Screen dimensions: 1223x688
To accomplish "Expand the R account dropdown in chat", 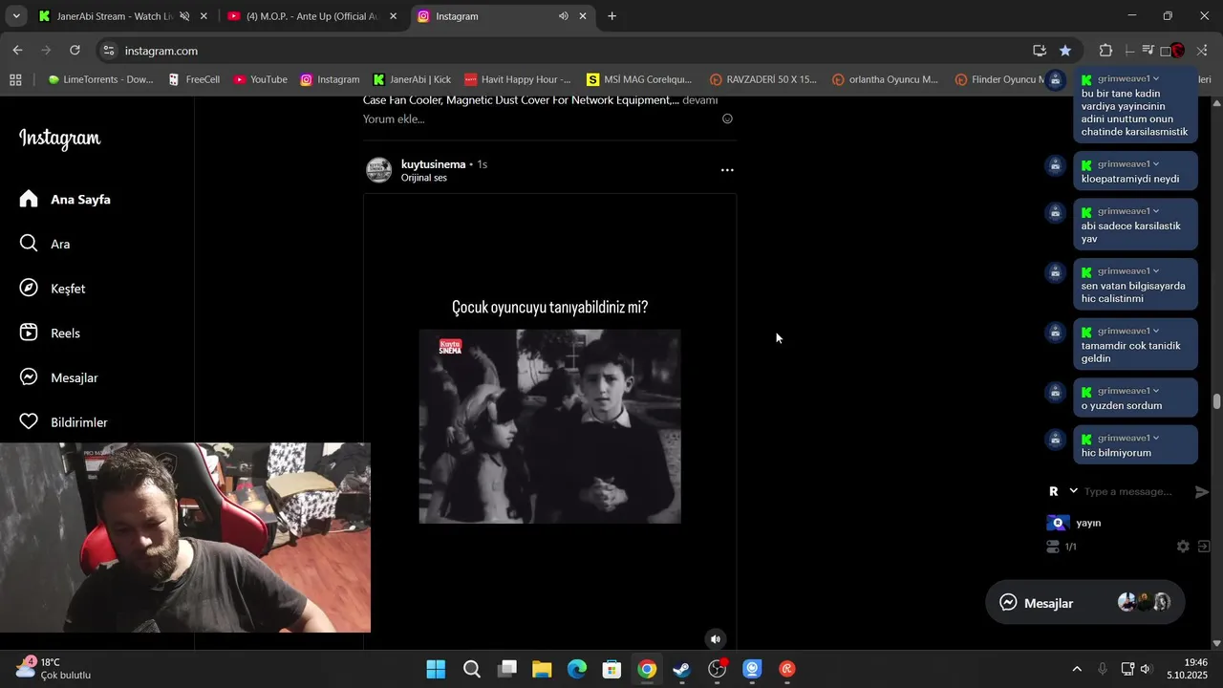I will point(1073,491).
